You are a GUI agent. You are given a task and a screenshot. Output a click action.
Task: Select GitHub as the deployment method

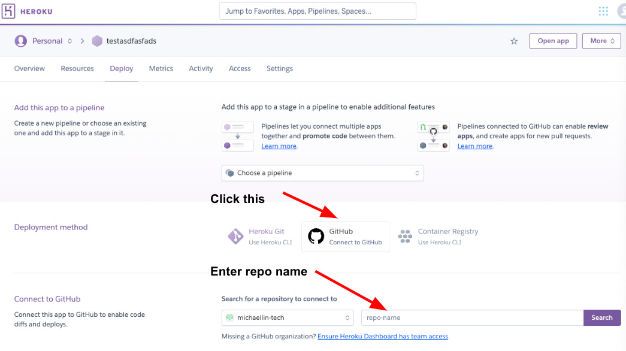tap(345, 236)
